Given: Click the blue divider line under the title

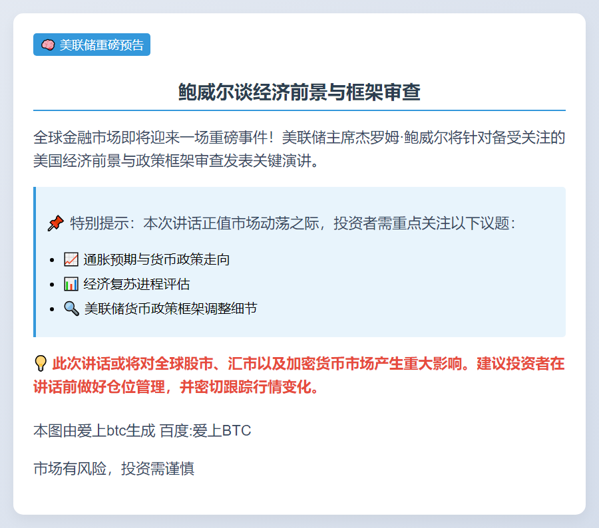Looking at the screenshot, I should click(x=299, y=110).
